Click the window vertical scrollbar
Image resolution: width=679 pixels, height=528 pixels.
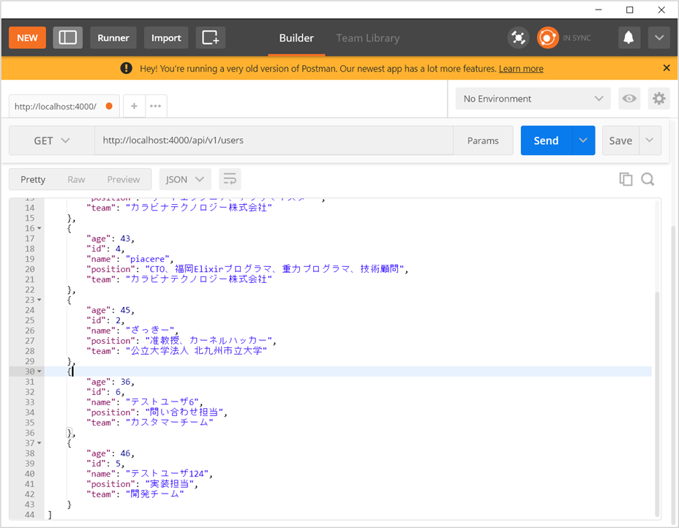674,374
